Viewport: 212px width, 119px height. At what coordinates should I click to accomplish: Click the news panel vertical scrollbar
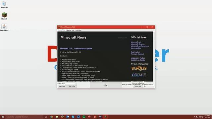[154, 57]
